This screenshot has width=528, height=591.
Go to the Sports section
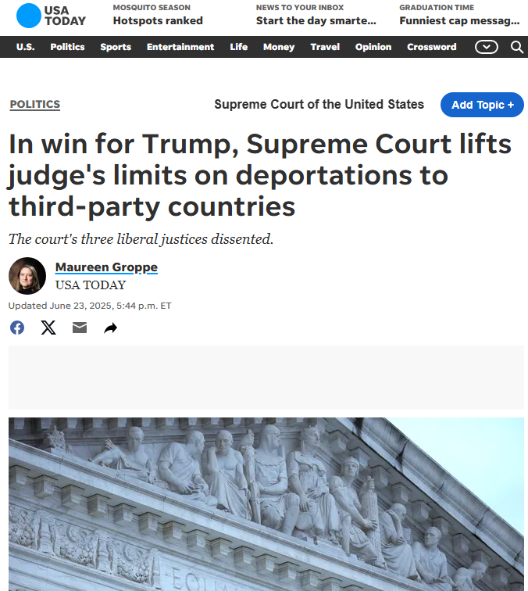coord(116,47)
